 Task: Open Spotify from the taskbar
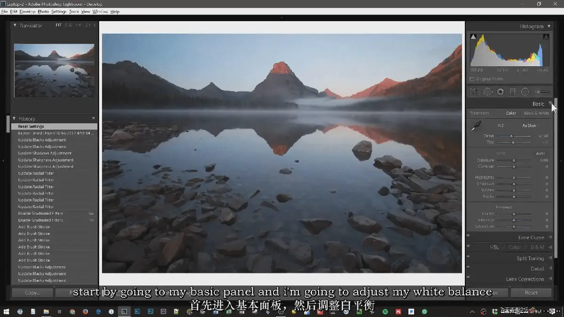click(385, 311)
